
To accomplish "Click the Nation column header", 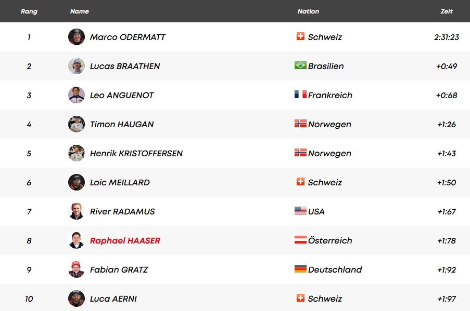I will (x=308, y=11).
